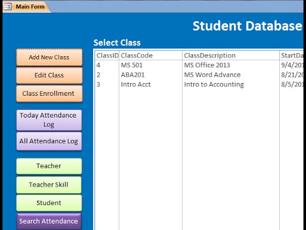Select ClassID 2 cell

(107, 75)
